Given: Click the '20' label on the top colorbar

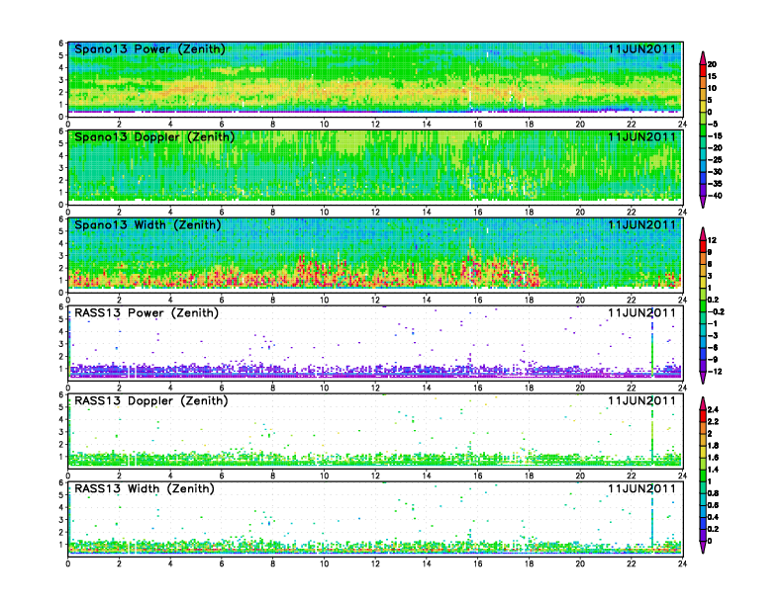Looking at the screenshot, I should tap(712, 64).
